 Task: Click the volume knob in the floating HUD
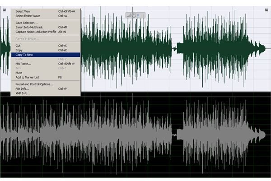click(x=134, y=15)
